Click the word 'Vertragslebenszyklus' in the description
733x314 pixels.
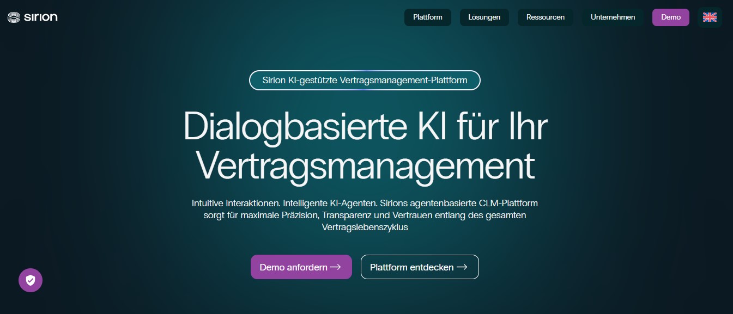[365, 227]
